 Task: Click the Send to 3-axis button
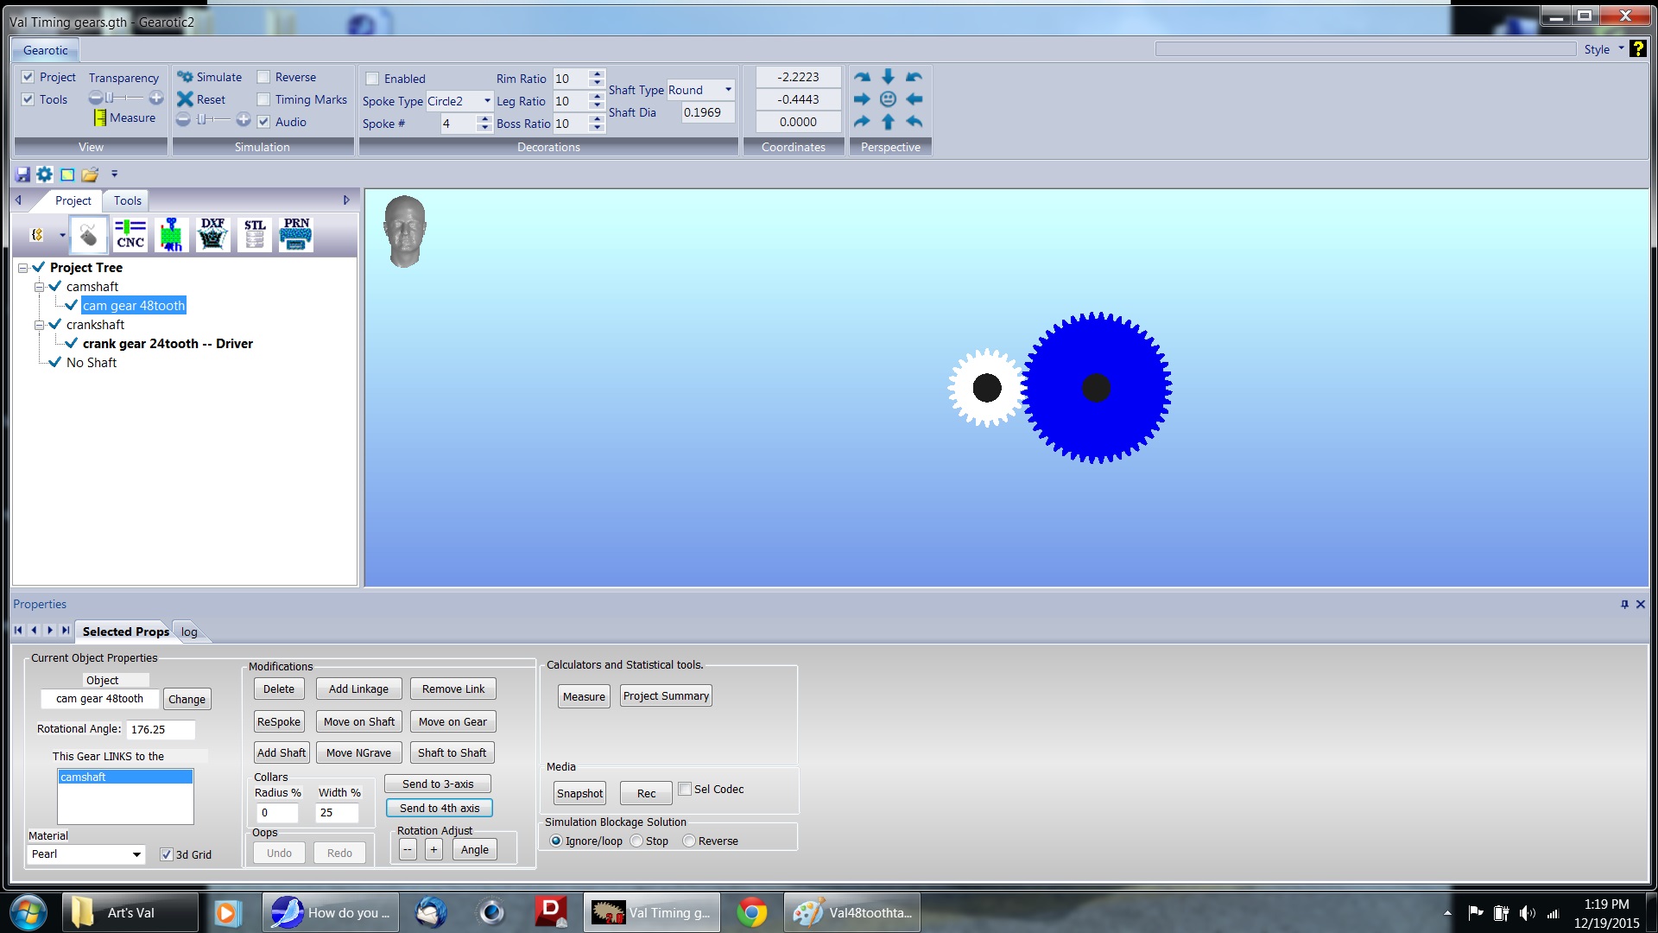438,784
